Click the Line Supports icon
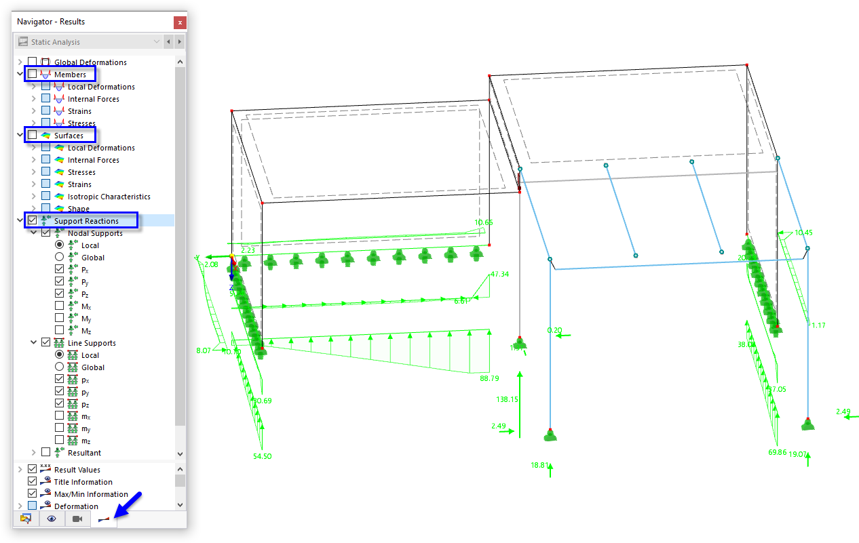859x543 pixels. pyautogui.click(x=59, y=343)
